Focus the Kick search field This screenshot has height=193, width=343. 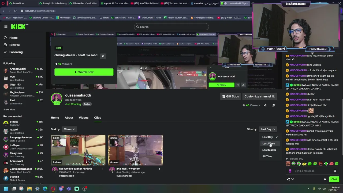pos(171,27)
